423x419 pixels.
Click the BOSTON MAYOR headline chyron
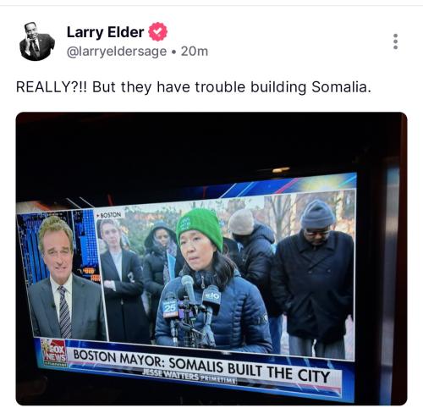point(201,366)
